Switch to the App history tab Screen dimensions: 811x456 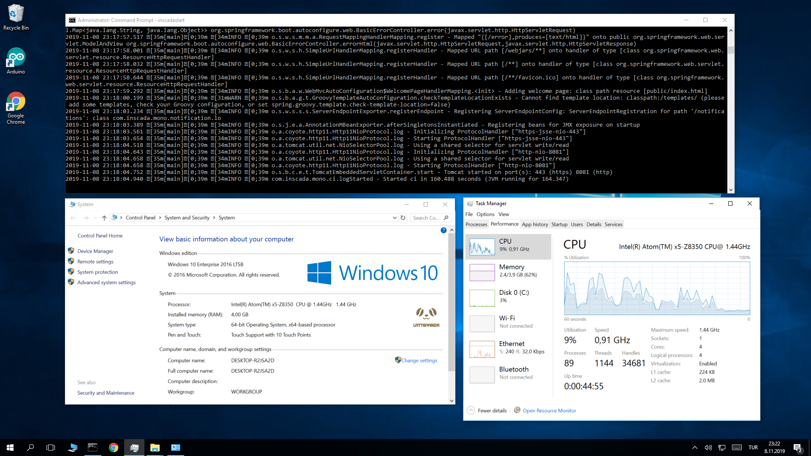[x=535, y=224]
